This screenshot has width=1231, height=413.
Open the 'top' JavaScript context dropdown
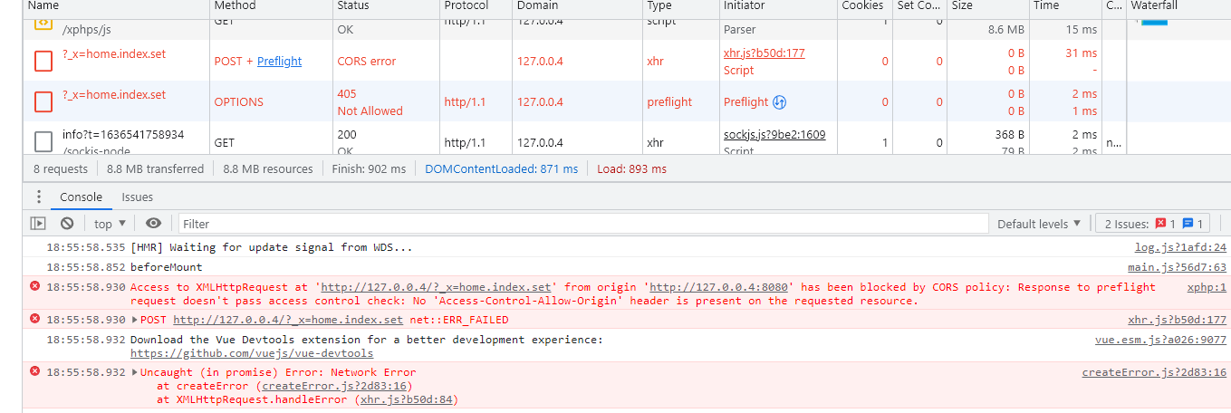110,224
